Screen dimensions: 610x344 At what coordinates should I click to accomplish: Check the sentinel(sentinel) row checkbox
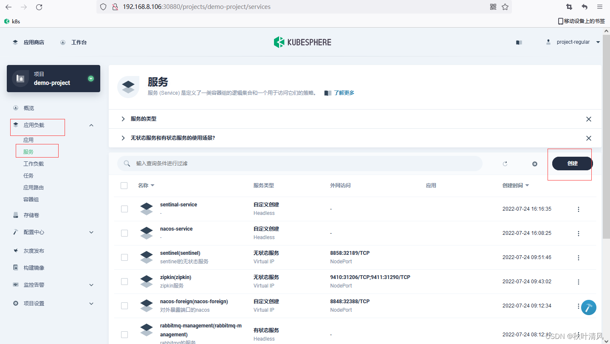[x=124, y=257]
